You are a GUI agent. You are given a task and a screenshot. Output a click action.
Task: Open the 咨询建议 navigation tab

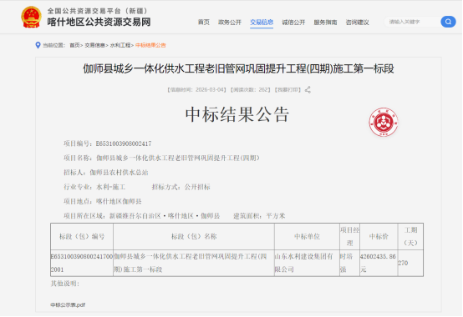358,23
